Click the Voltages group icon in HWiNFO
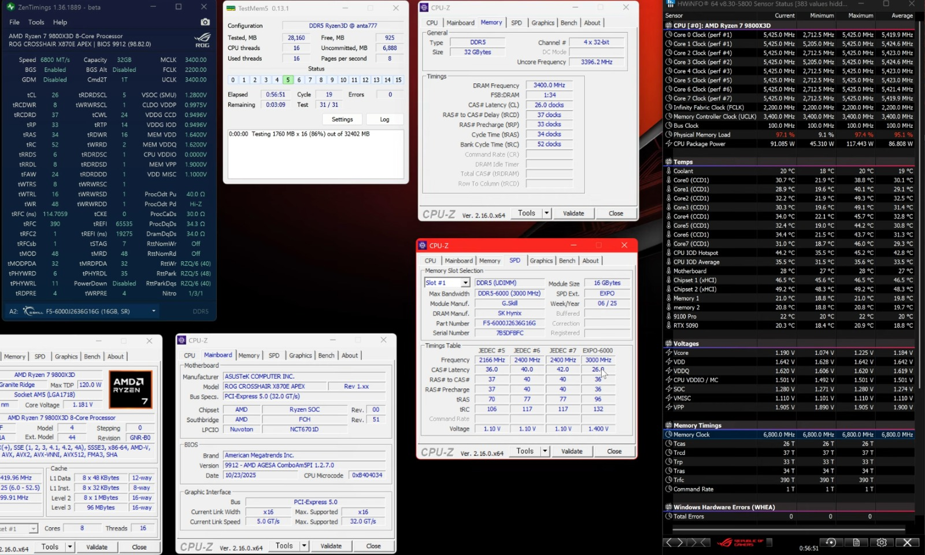 pos(669,343)
